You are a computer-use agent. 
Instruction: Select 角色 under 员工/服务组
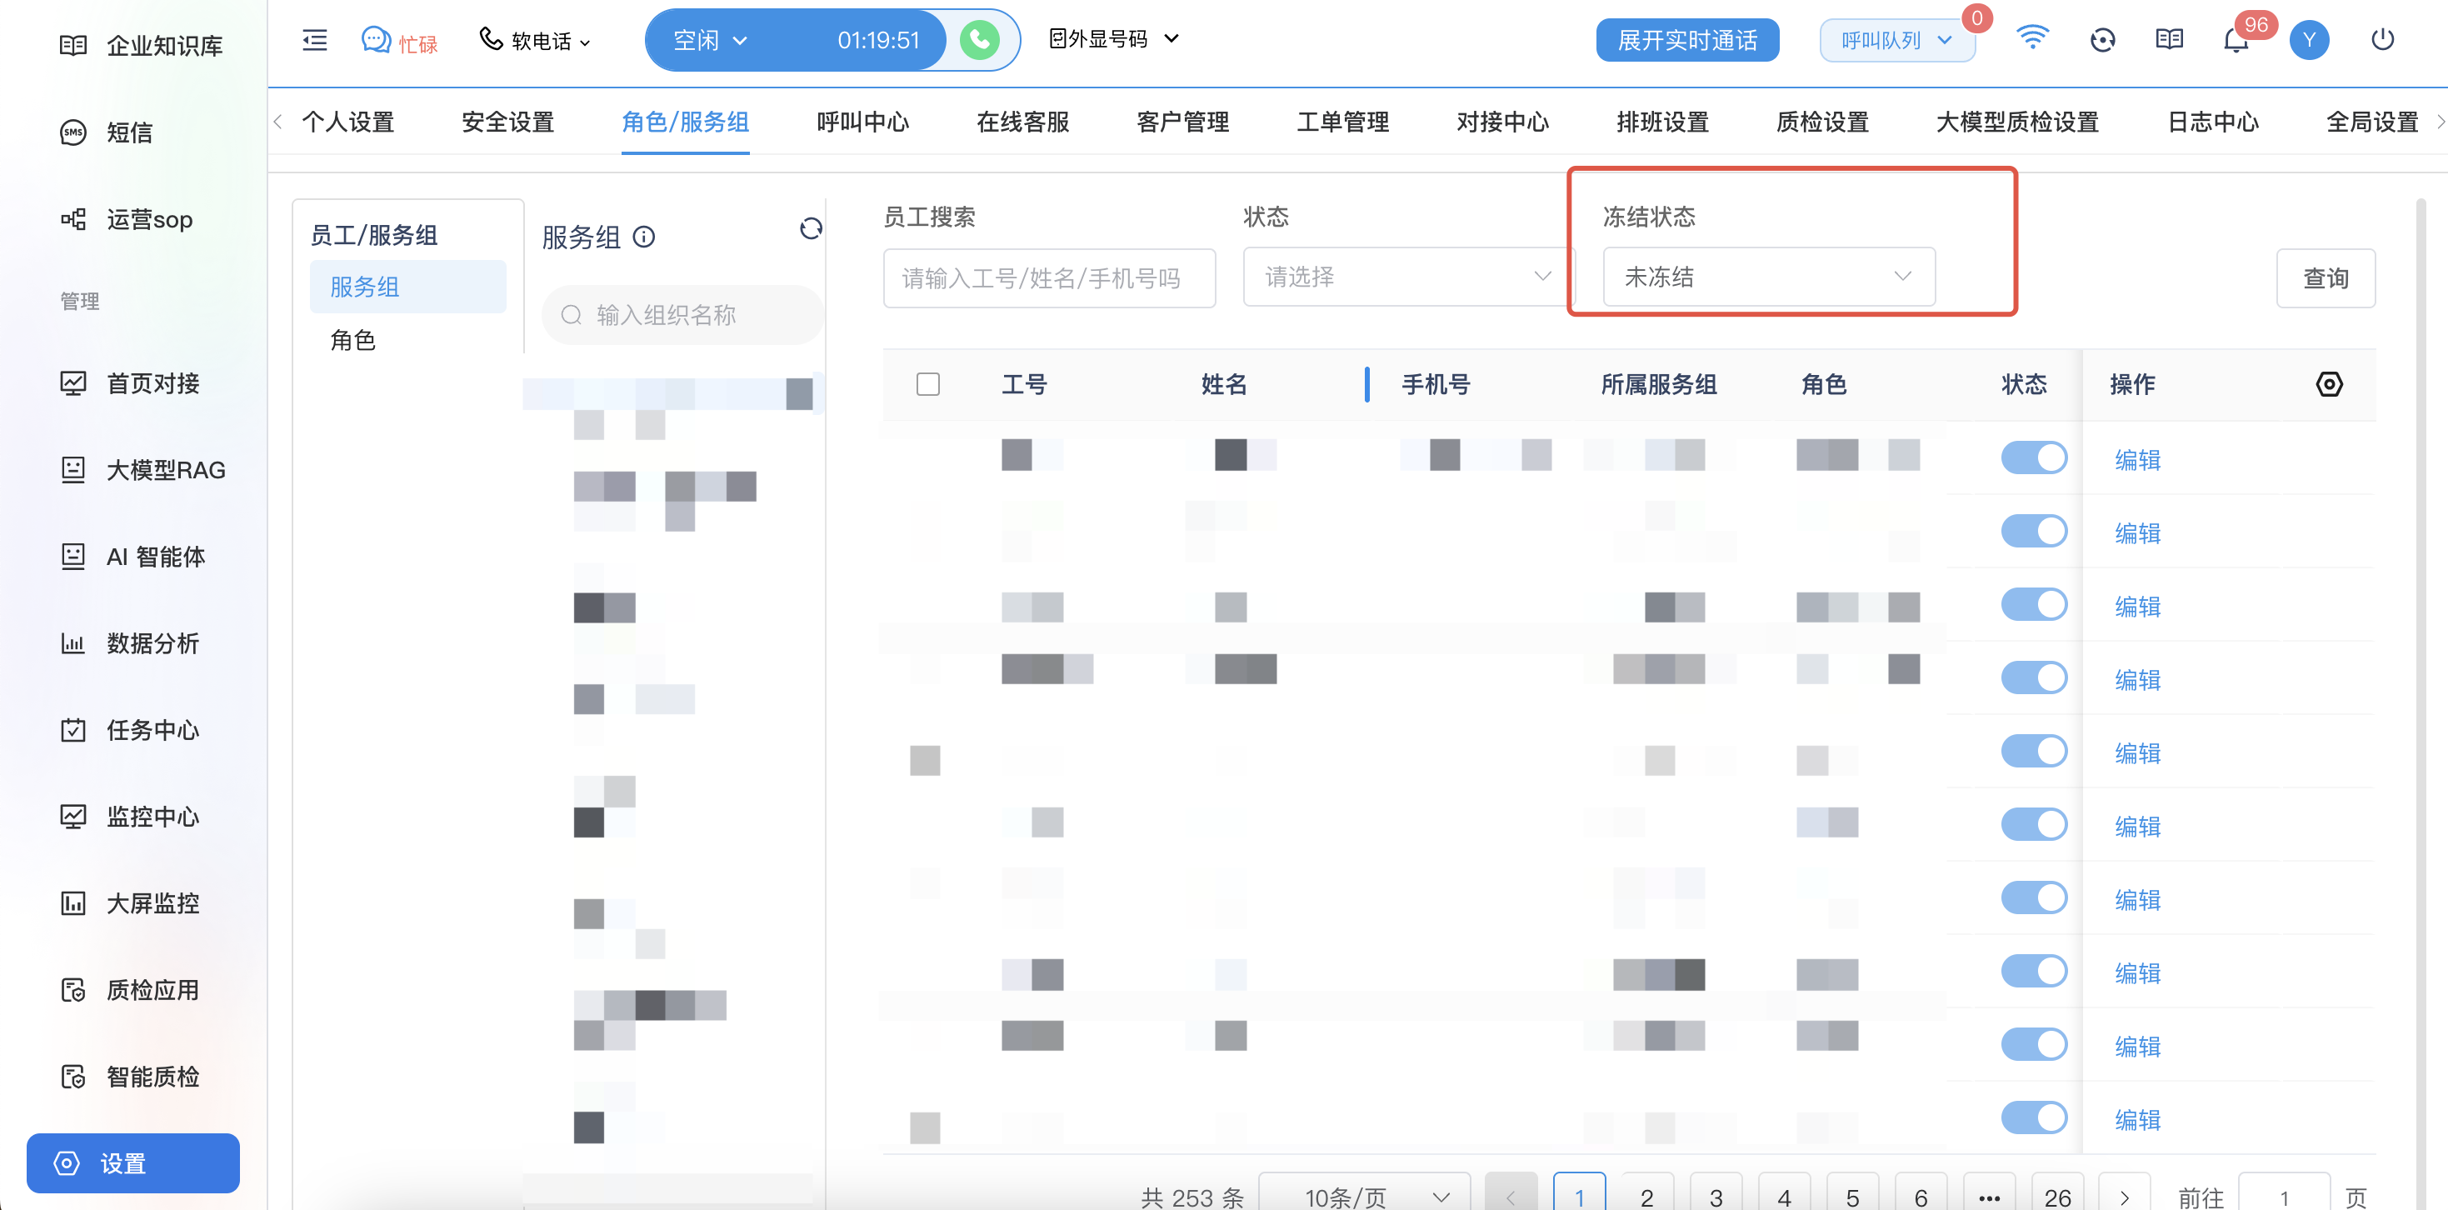point(352,339)
